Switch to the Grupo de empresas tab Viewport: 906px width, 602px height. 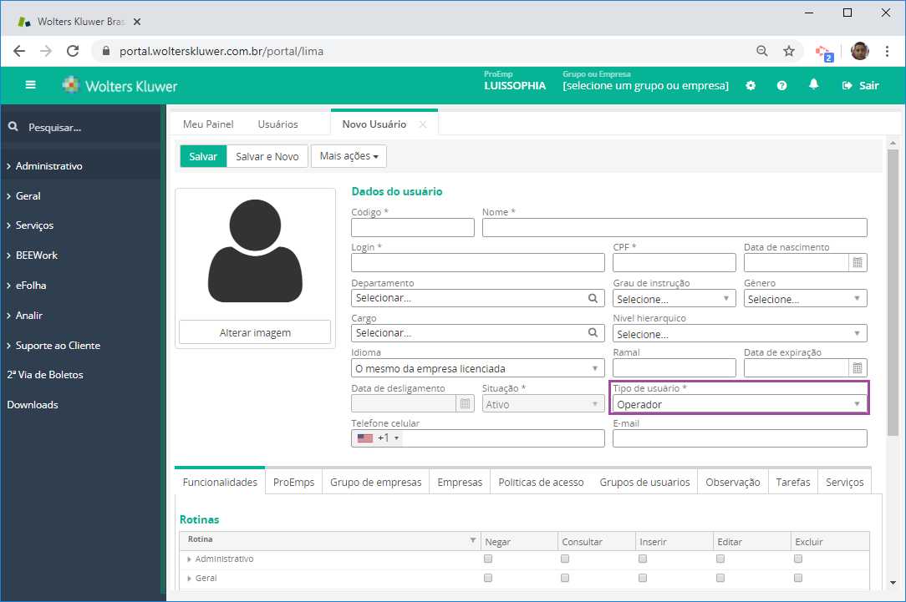click(375, 482)
